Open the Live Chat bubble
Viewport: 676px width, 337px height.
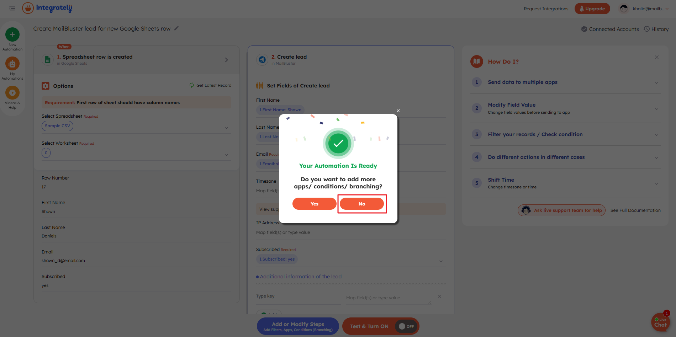(660, 322)
